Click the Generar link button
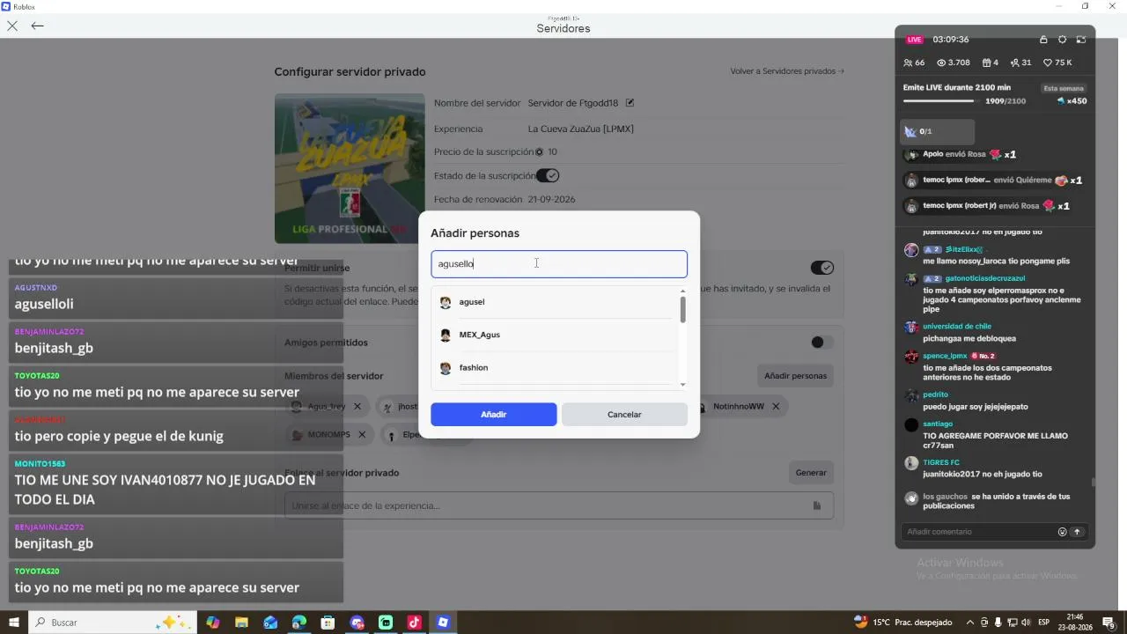 click(x=811, y=473)
